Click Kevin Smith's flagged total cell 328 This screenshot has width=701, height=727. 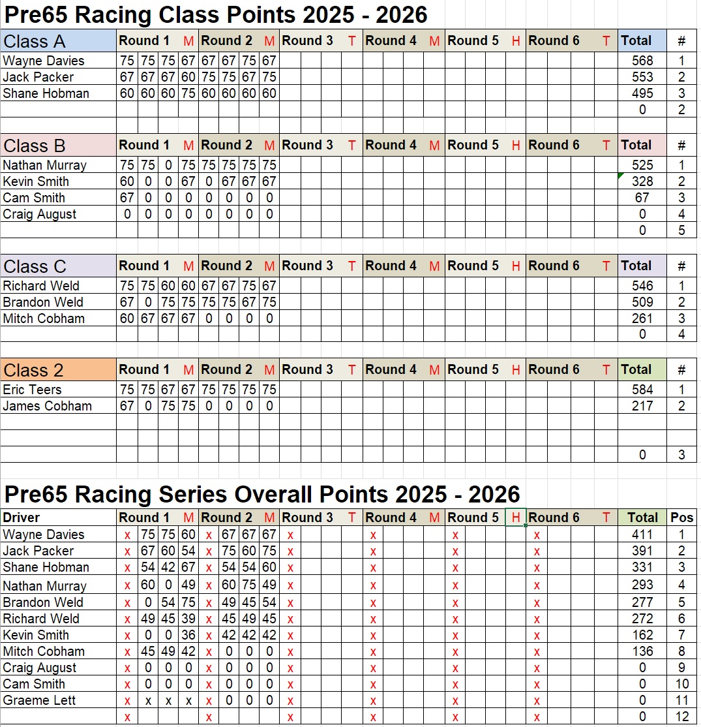(642, 181)
